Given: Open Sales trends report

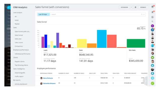Looking at the screenshot, I should click(19, 43).
